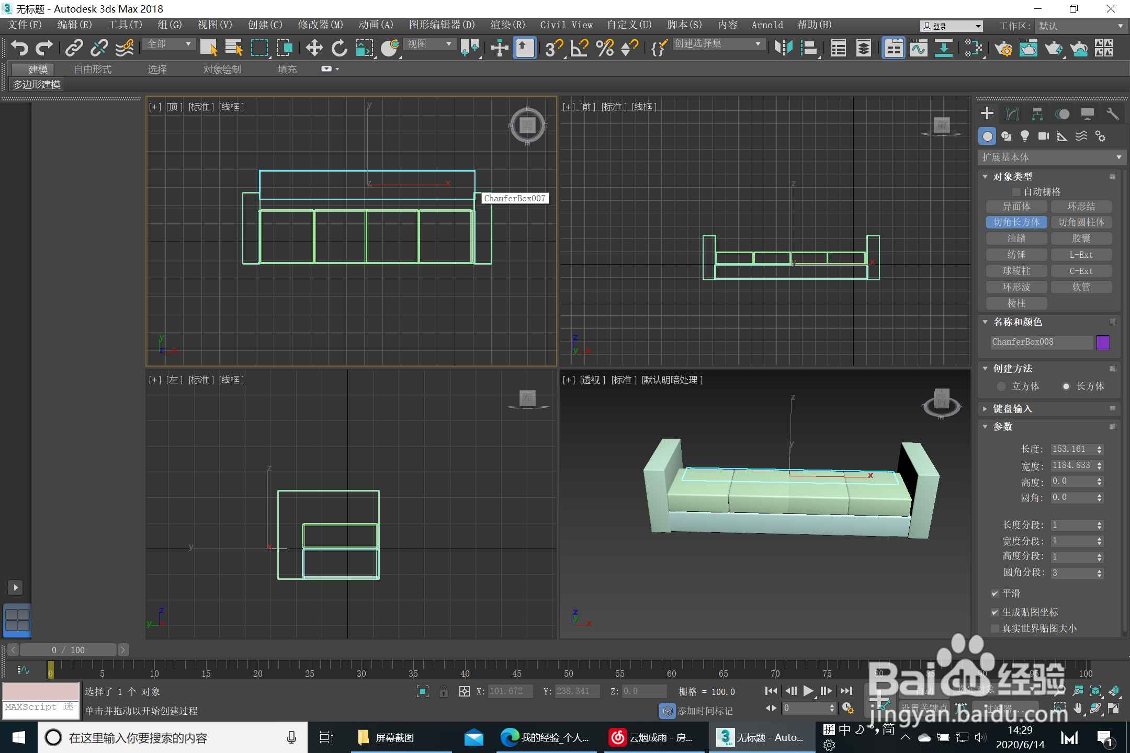The height and width of the screenshot is (753, 1130).
Task: Select the 立方体 creation method radio
Action: click(1001, 386)
